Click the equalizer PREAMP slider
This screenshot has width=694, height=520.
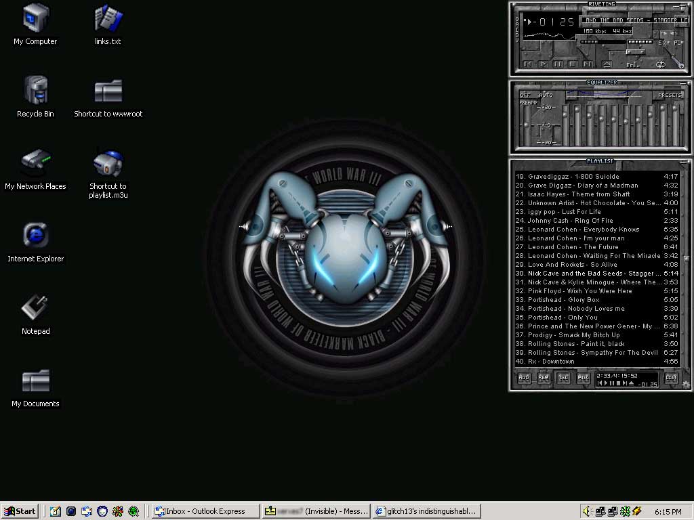[525, 125]
